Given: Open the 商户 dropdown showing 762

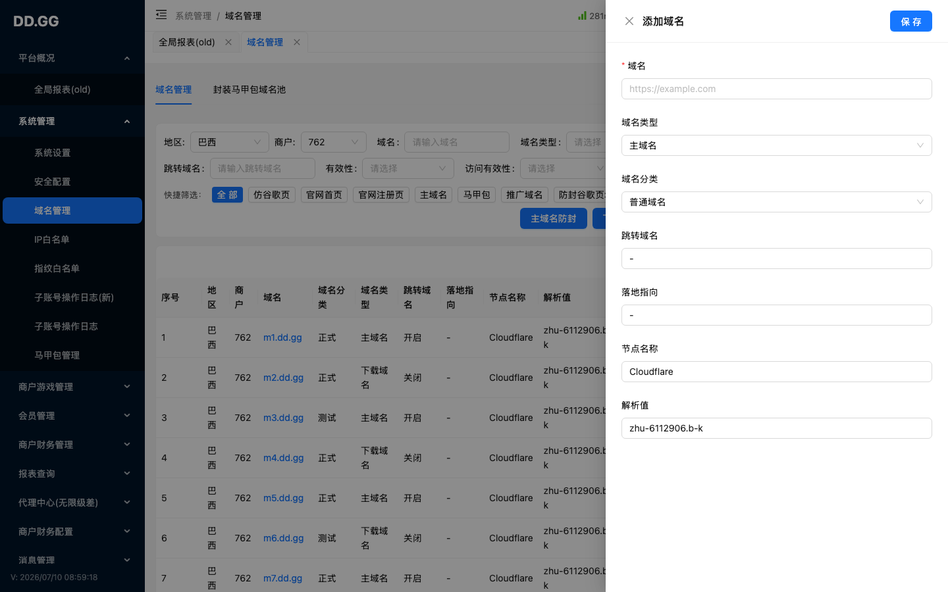Looking at the screenshot, I should click(x=334, y=142).
